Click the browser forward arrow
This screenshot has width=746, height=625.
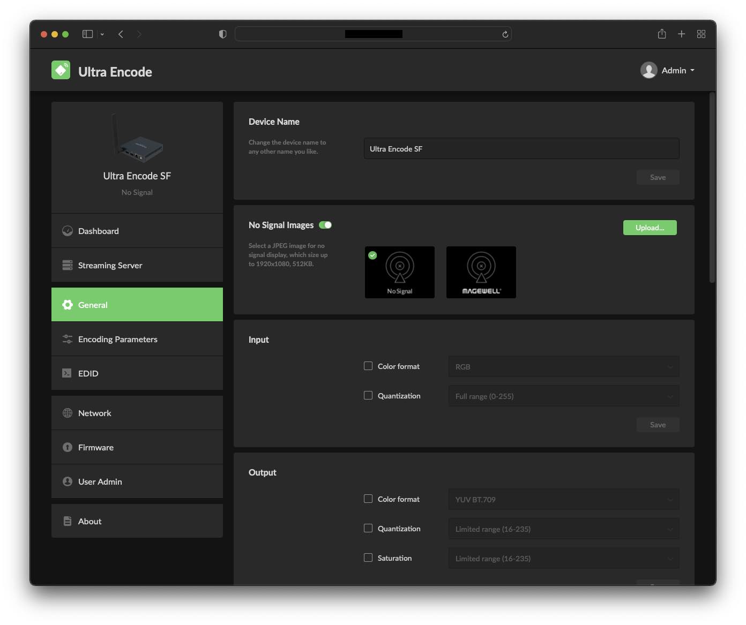(x=139, y=34)
